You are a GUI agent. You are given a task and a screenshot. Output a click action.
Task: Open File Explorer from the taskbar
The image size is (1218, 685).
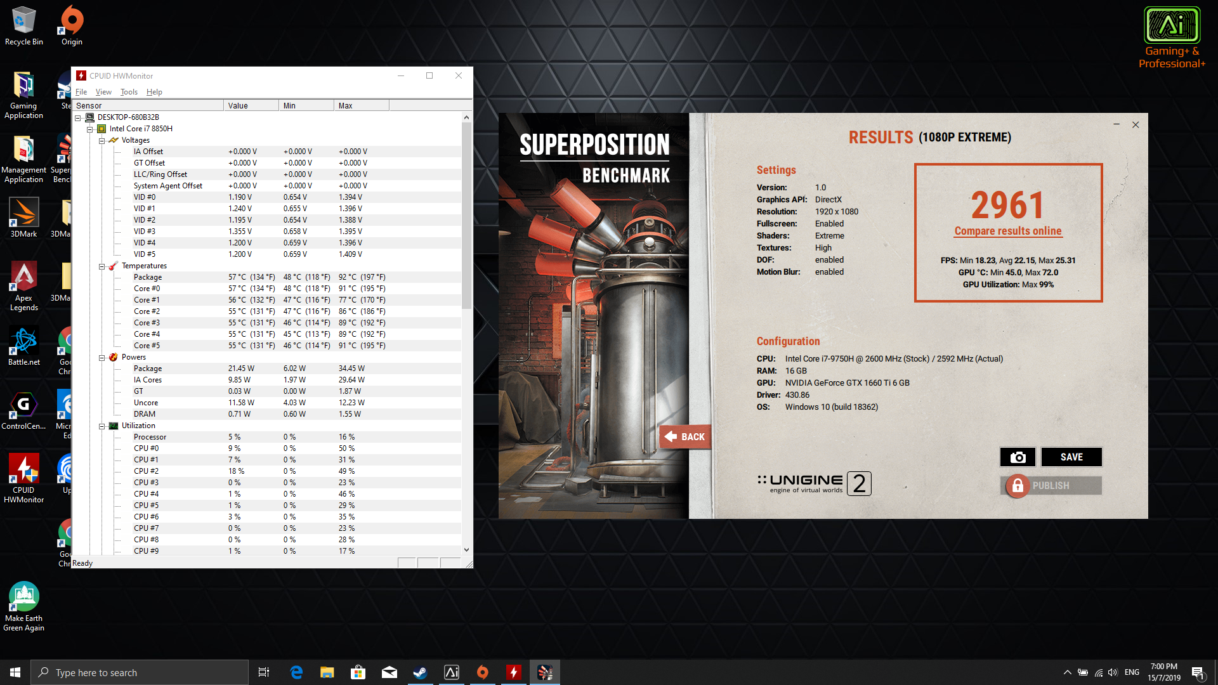(327, 672)
